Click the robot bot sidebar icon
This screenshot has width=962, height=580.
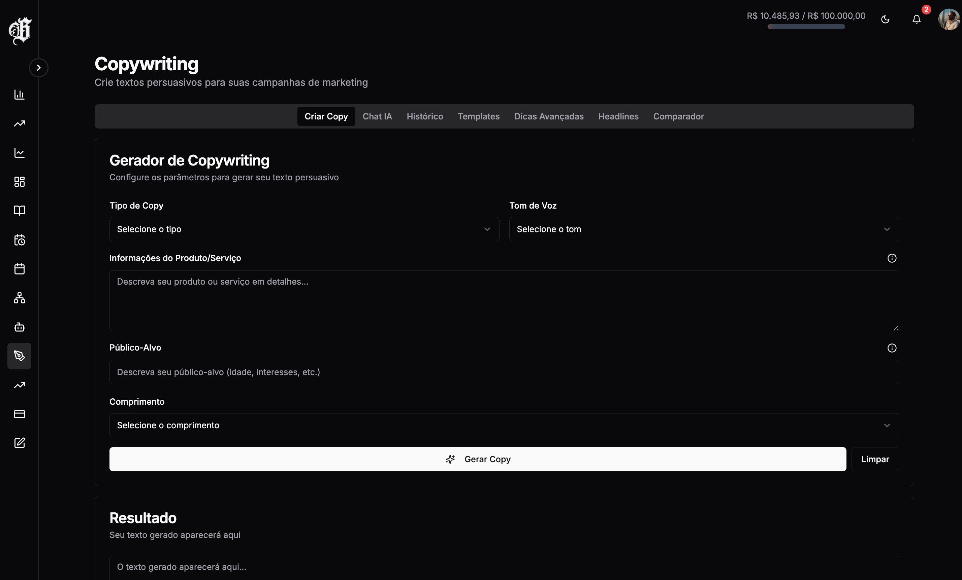click(19, 327)
